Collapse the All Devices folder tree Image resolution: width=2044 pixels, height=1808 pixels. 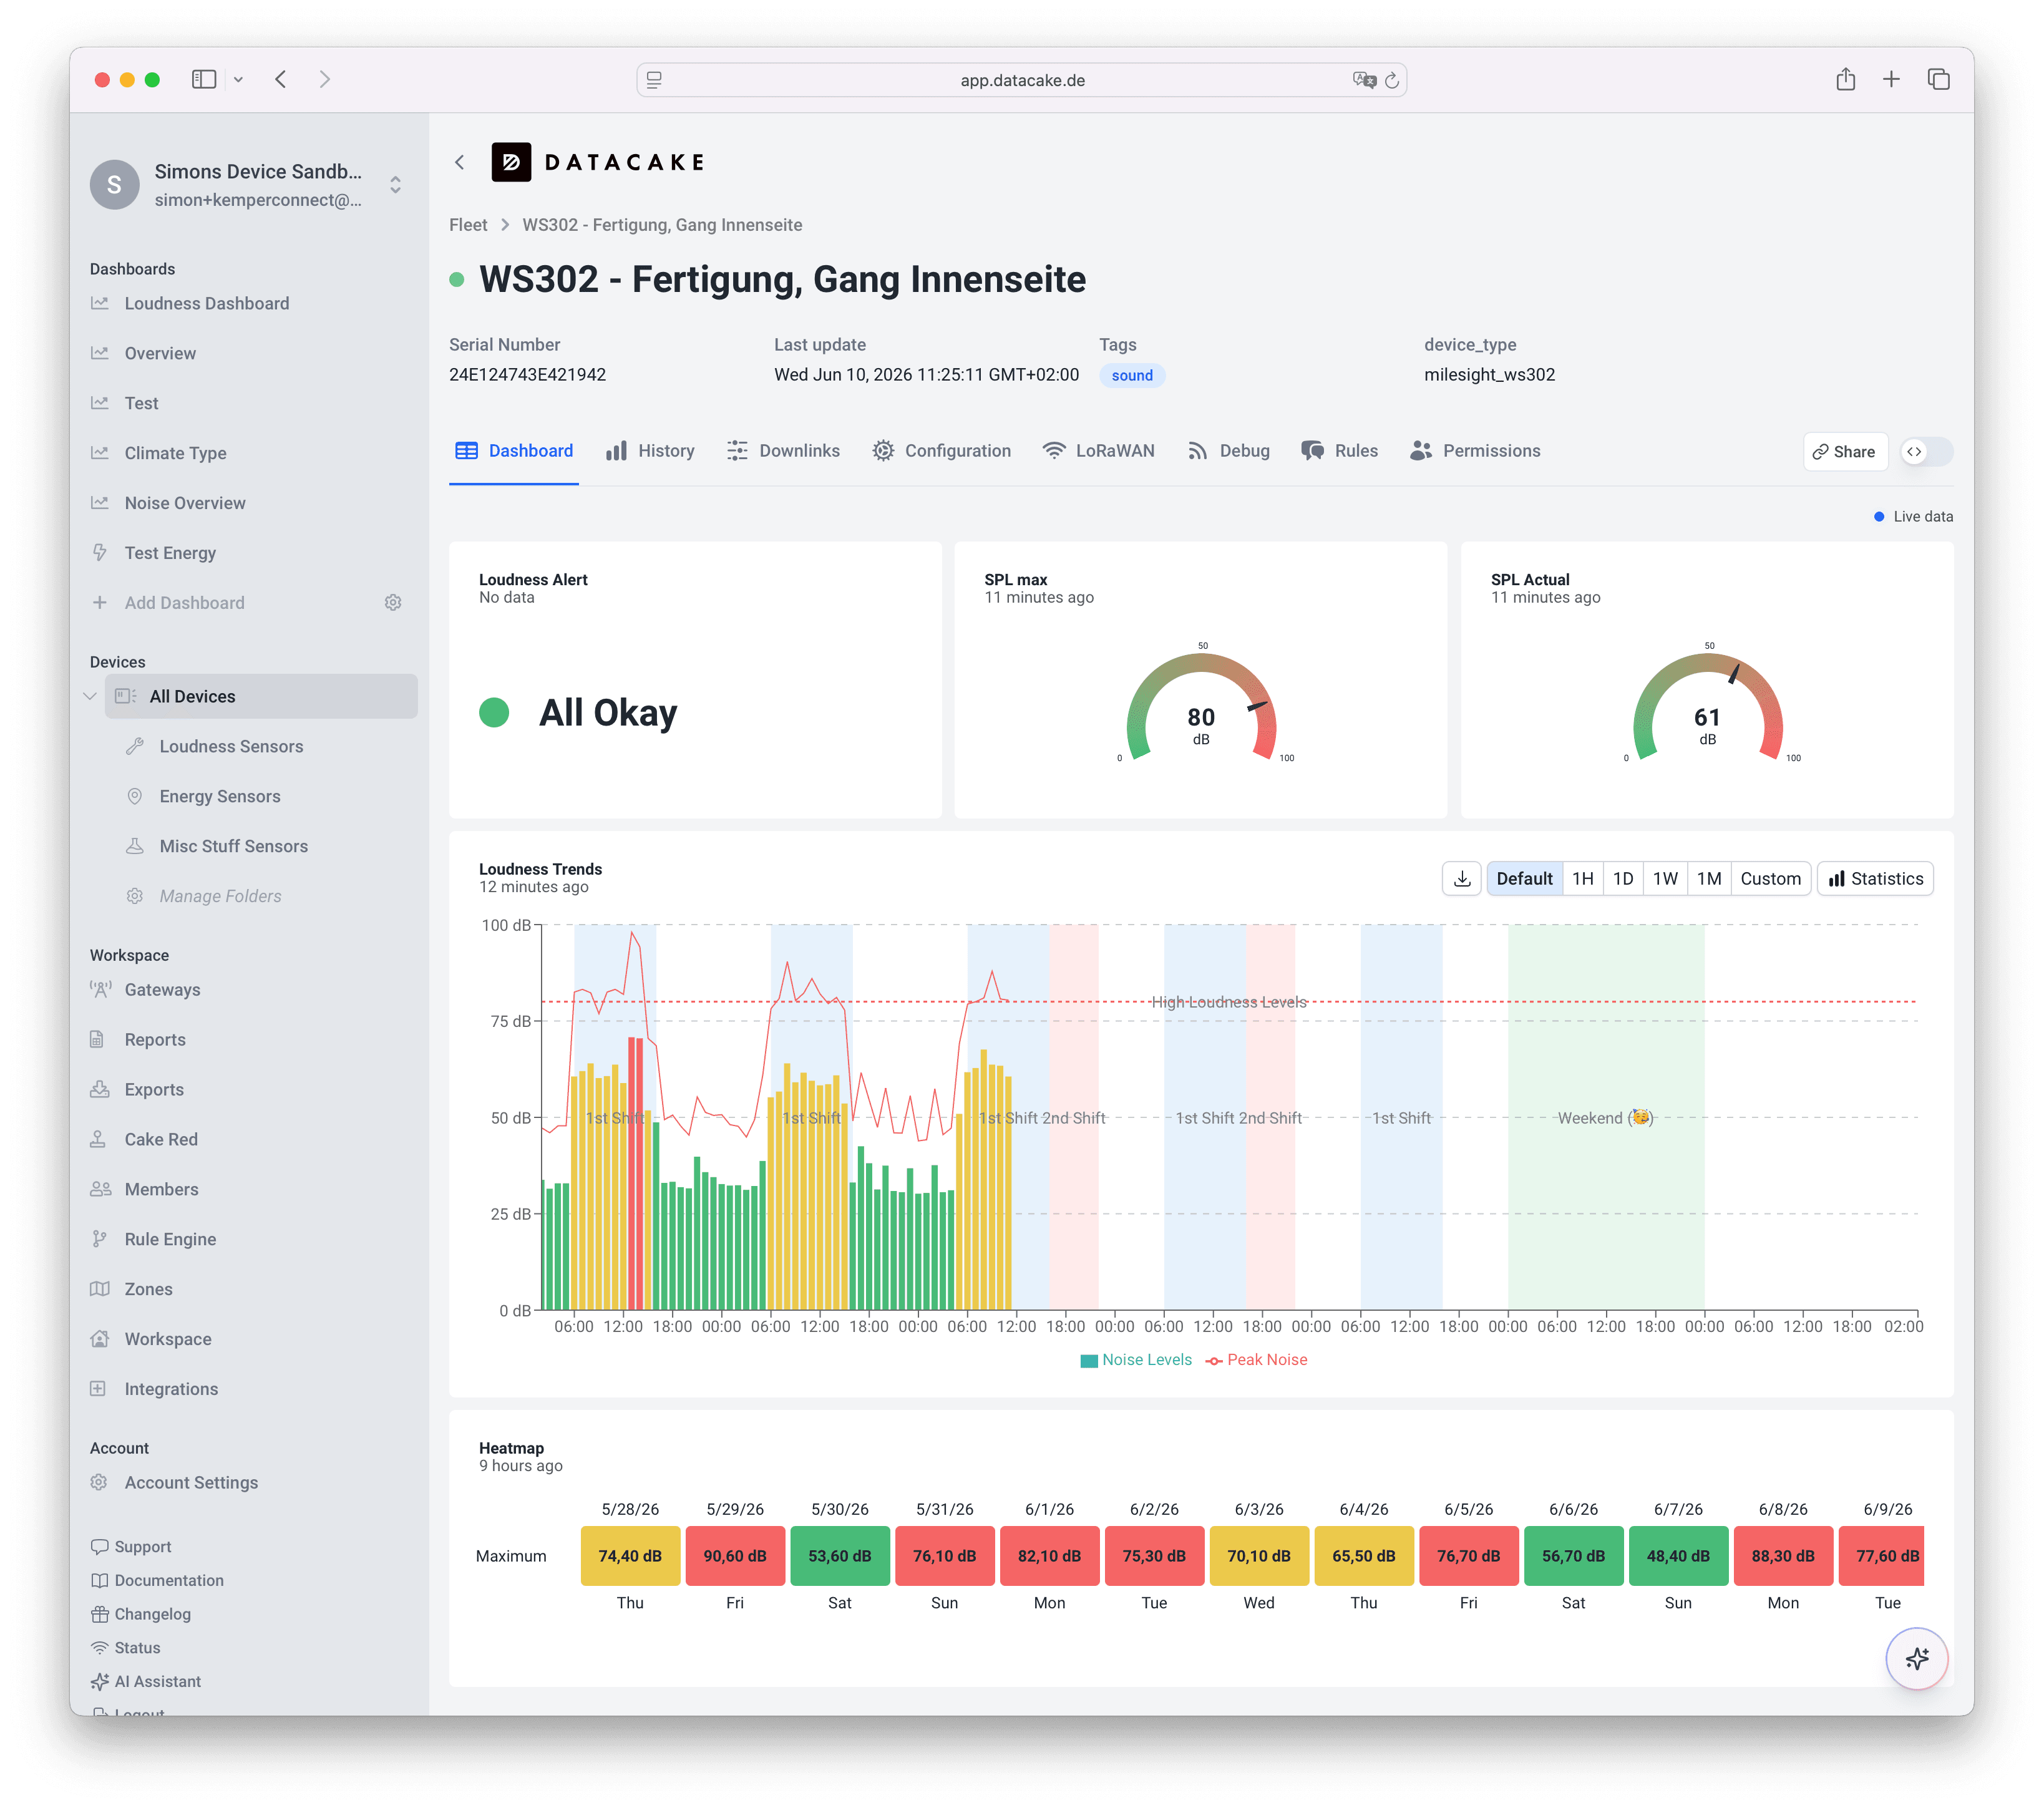click(90, 697)
